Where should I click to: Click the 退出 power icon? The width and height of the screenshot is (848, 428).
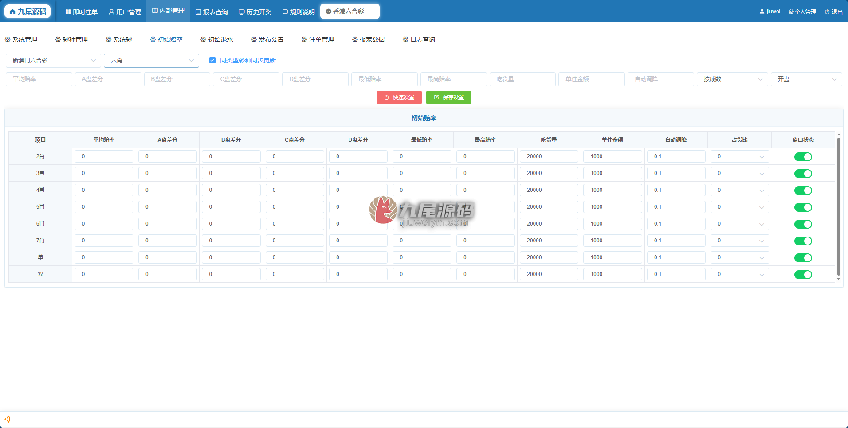click(827, 12)
